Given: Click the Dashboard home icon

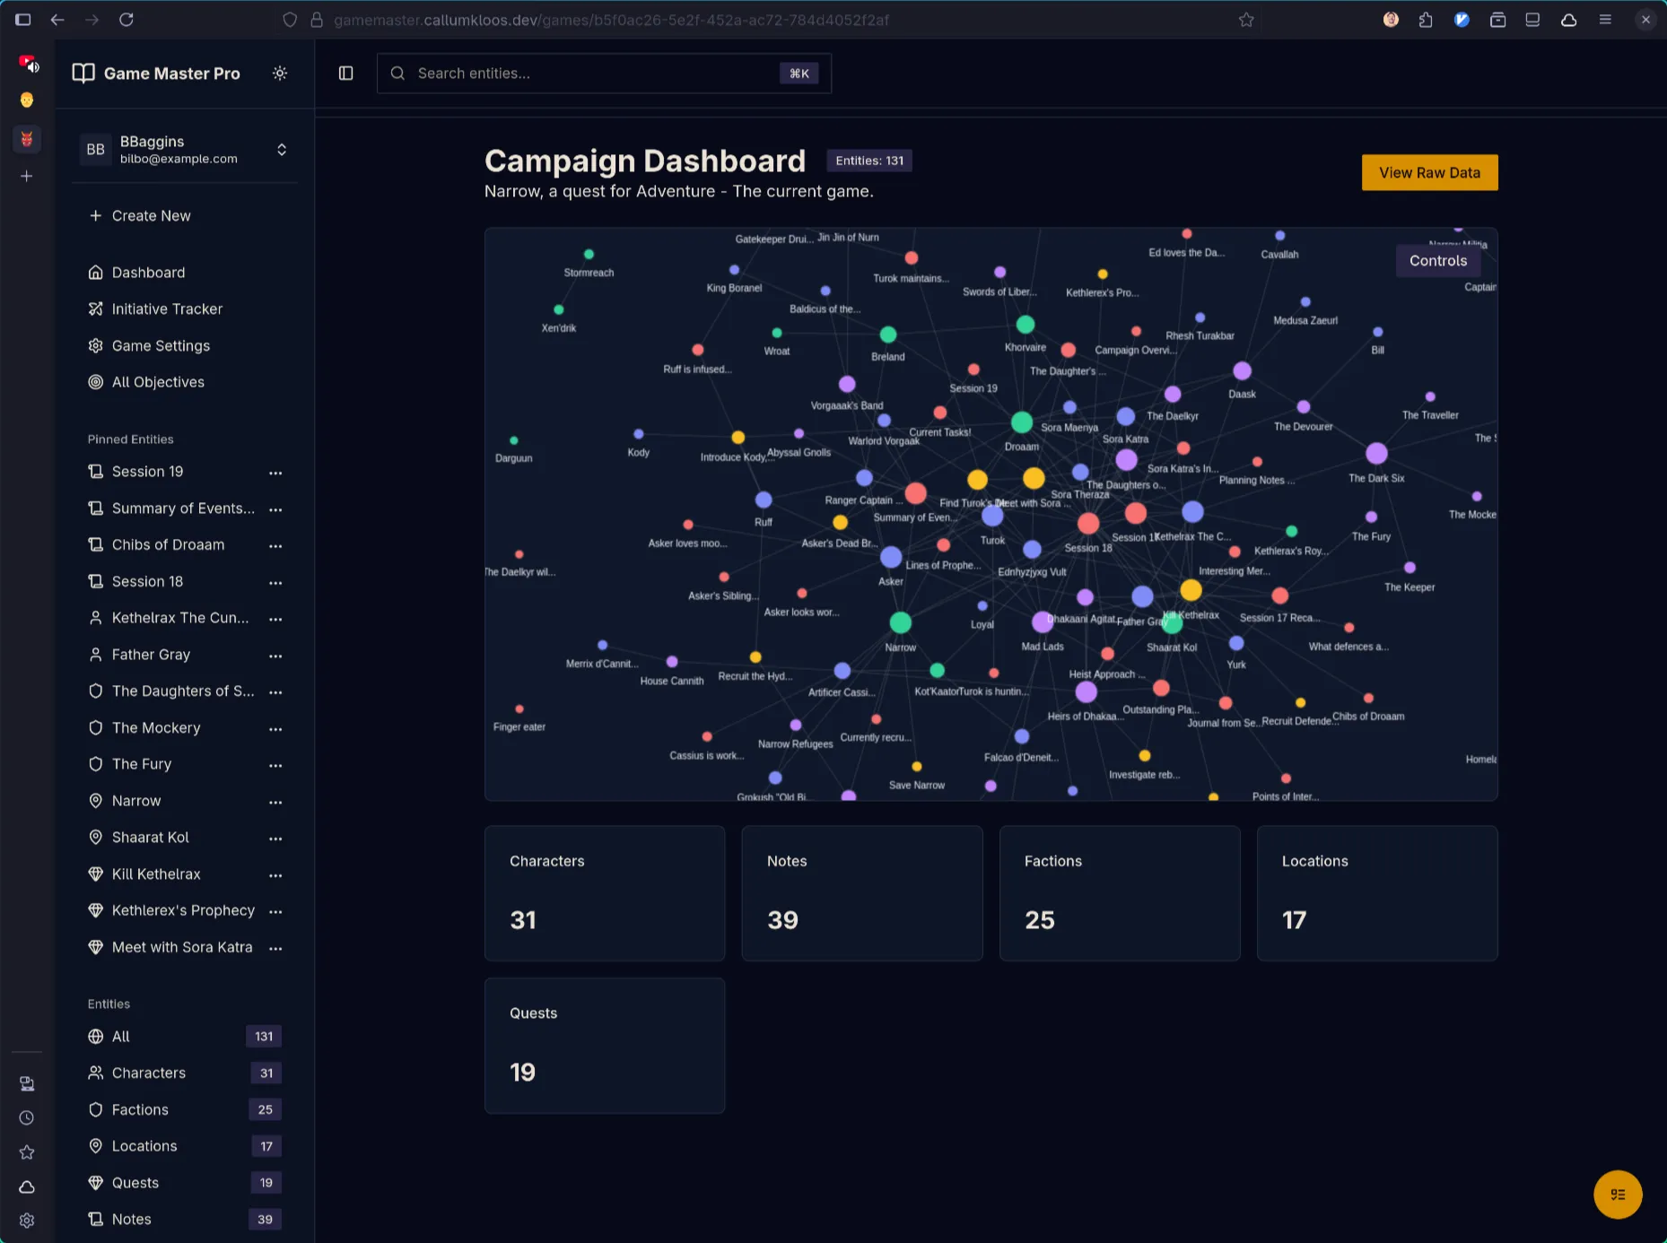Looking at the screenshot, I should (x=96, y=273).
